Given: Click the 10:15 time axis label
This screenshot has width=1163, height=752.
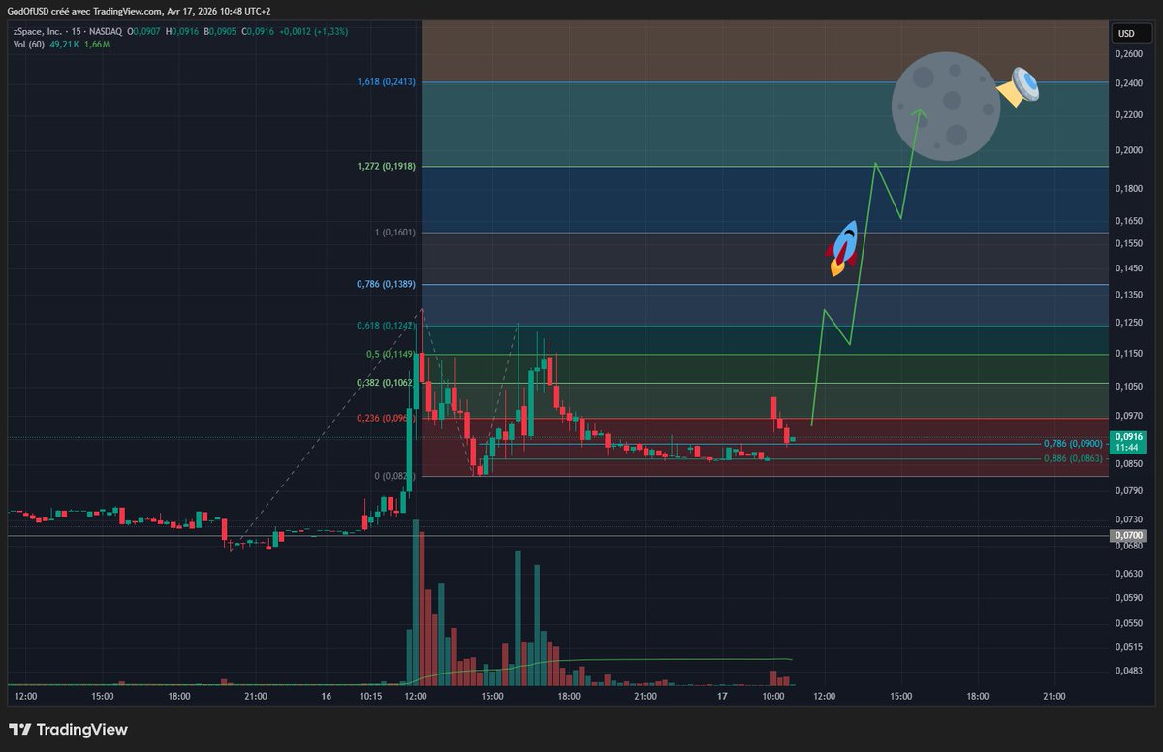Looking at the screenshot, I should click(x=371, y=696).
